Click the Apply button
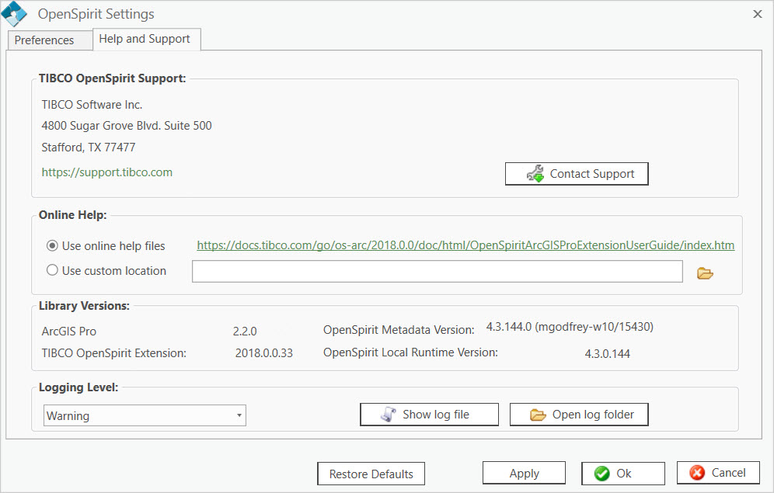The image size is (774, 493). (524, 474)
